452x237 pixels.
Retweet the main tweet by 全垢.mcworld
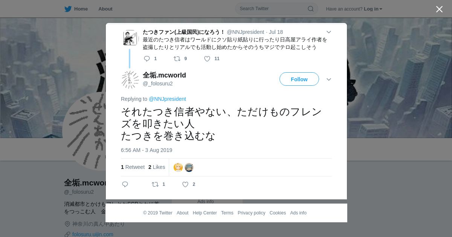click(155, 184)
